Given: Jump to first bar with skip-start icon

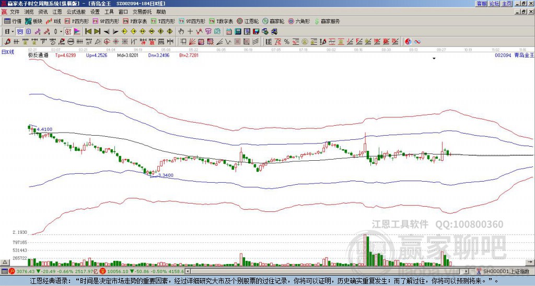Looking at the screenshot, I should (88, 32).
